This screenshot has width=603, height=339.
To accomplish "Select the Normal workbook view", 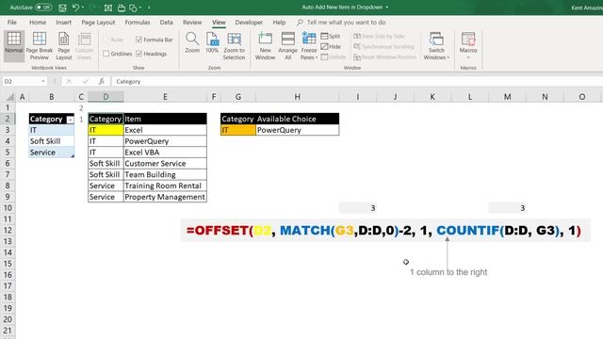I will click(x=14, y=46).
